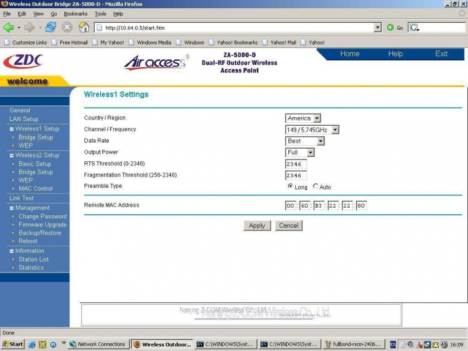Click the Back navigation arrow
Screen dimensions: 468x351
pyautogui.click(x=9, y=27)
